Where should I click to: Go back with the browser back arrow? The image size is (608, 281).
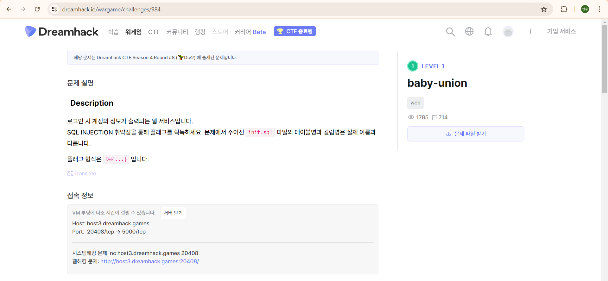click(x=9, y=9)
